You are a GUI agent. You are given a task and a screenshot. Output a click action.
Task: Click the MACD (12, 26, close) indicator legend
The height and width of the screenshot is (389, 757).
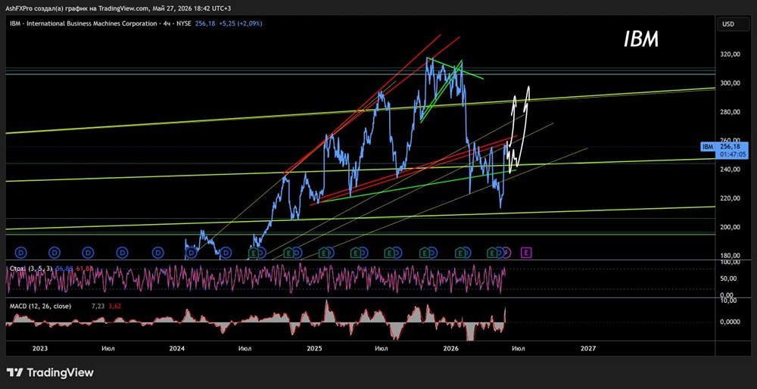pyautogui.click(x=40, y=306)
